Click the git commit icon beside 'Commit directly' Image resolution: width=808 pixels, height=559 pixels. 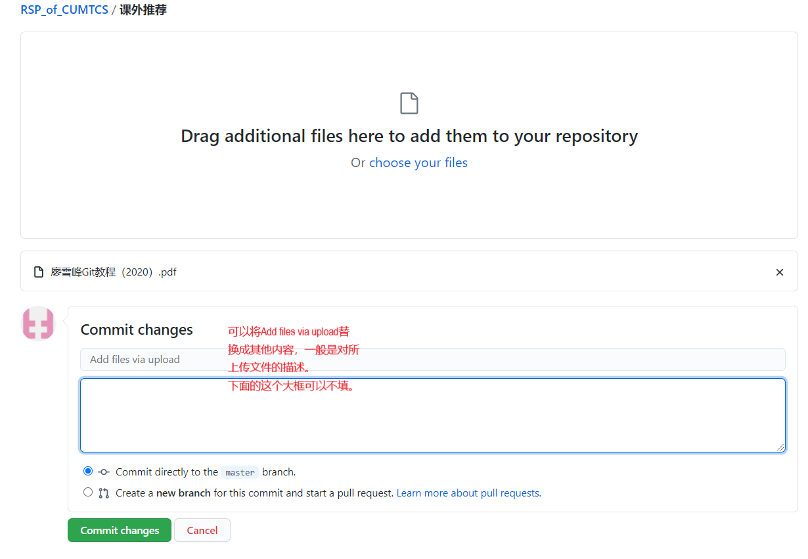pyautogui.click(x=104, y=472)
